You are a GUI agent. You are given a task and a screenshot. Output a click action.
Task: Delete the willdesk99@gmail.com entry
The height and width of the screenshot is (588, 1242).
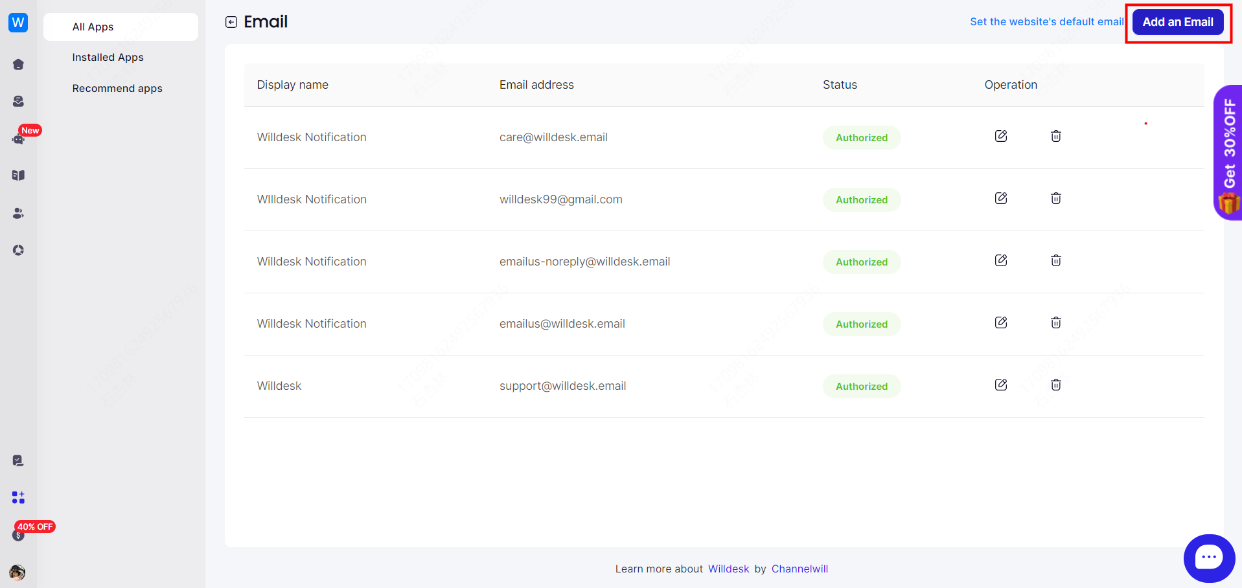coord(1056,198)
